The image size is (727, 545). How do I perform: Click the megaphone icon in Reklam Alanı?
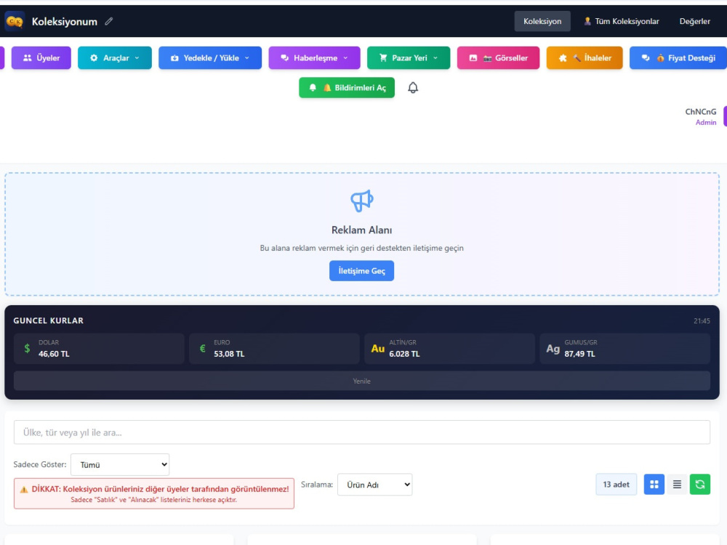(x=361, y=201)
